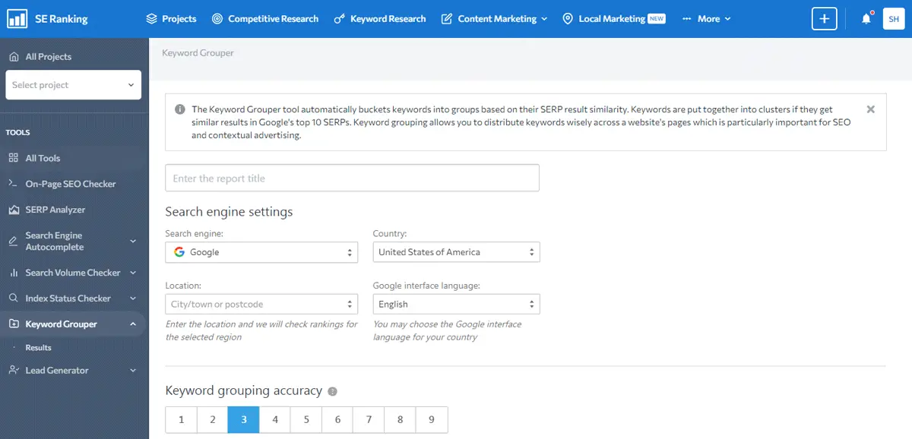Click the Competitive Research target icon
This screenshot has height=439, width=912.
(217, 19)
